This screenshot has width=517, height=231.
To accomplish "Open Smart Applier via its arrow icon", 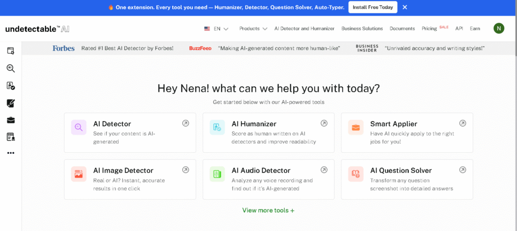I will point(463,123).
